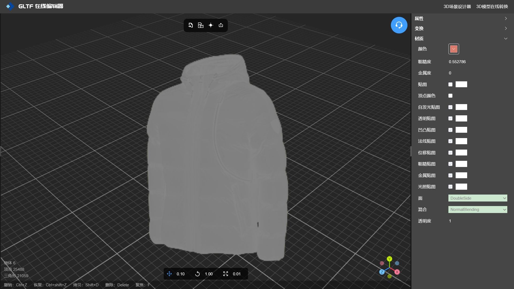Image resolution: width=514 pixels, height=289 pixels.
Task: Toggle the 顶点颜色 vertex color checkbox
Action: 450,96
